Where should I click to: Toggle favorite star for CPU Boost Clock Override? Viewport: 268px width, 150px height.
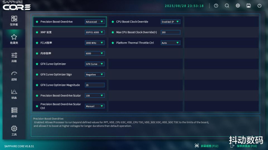tap(113, 22)
